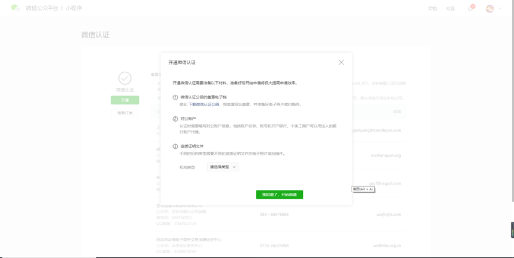
Task: Select text QQ客服: 4008000249
Action: point(176,251)
